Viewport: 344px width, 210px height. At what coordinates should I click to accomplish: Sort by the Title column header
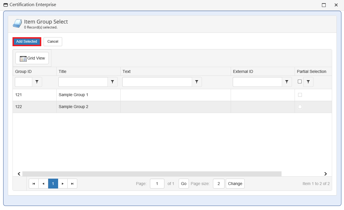coord(62,71)
